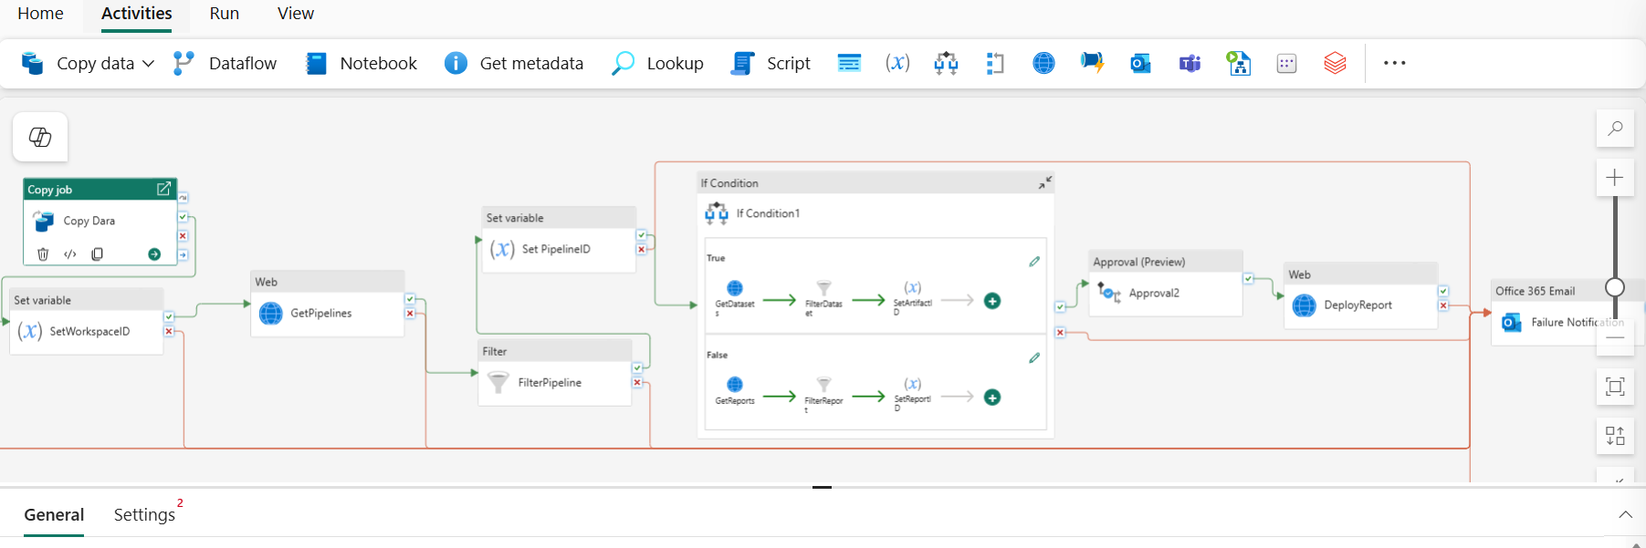Screen dimensions: 1646x548
Task: Fit canvas to screen button
Action: [1615, 387]
